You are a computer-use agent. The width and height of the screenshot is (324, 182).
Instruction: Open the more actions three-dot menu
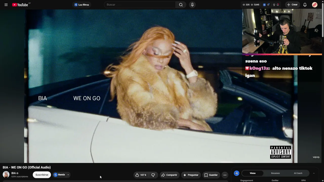(x=225, y=175)
